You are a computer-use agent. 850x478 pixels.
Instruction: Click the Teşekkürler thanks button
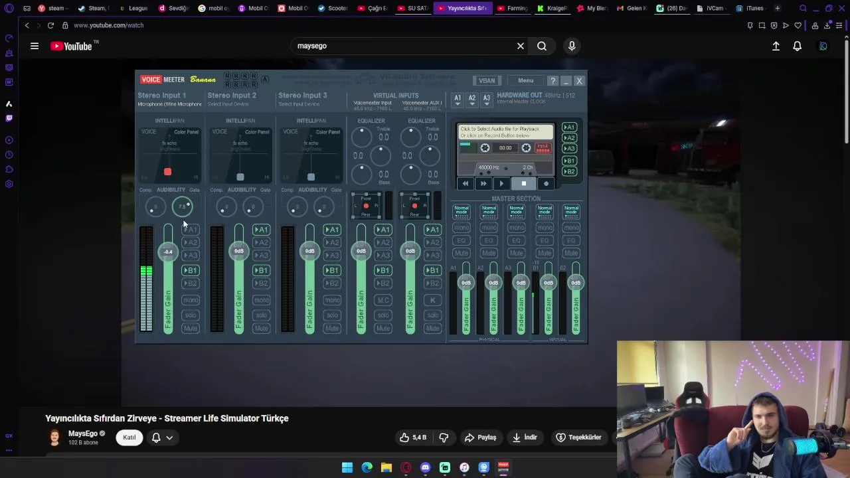point(578,438)
